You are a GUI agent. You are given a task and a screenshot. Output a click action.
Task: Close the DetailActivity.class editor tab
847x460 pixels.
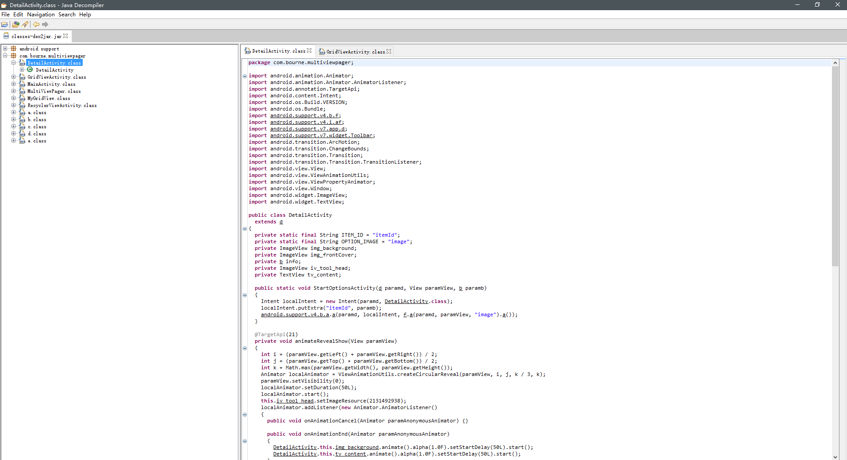tap(309, 51)
